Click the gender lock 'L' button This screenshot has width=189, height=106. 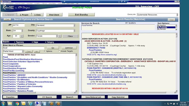tap(60, 36)
